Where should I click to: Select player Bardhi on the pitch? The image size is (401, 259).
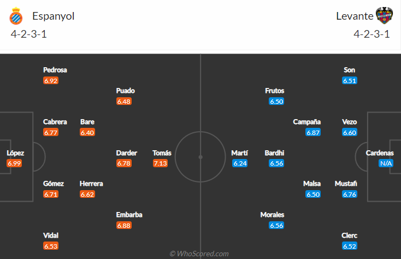(274, 153)
